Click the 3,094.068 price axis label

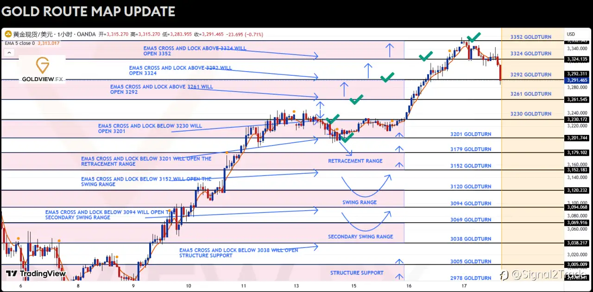tap(577, 207)
